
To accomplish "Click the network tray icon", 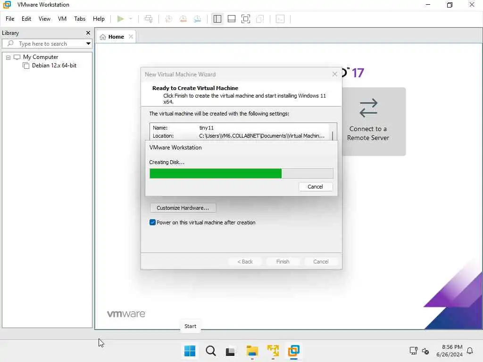I will pyautogui.click(x=413, y=351).
